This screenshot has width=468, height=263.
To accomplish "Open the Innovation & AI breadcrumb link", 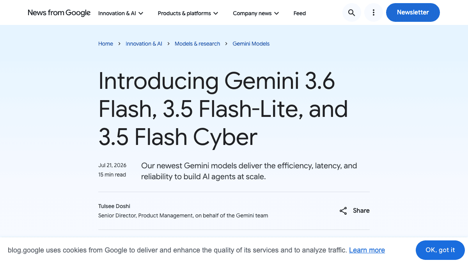I will coord(144,44).
